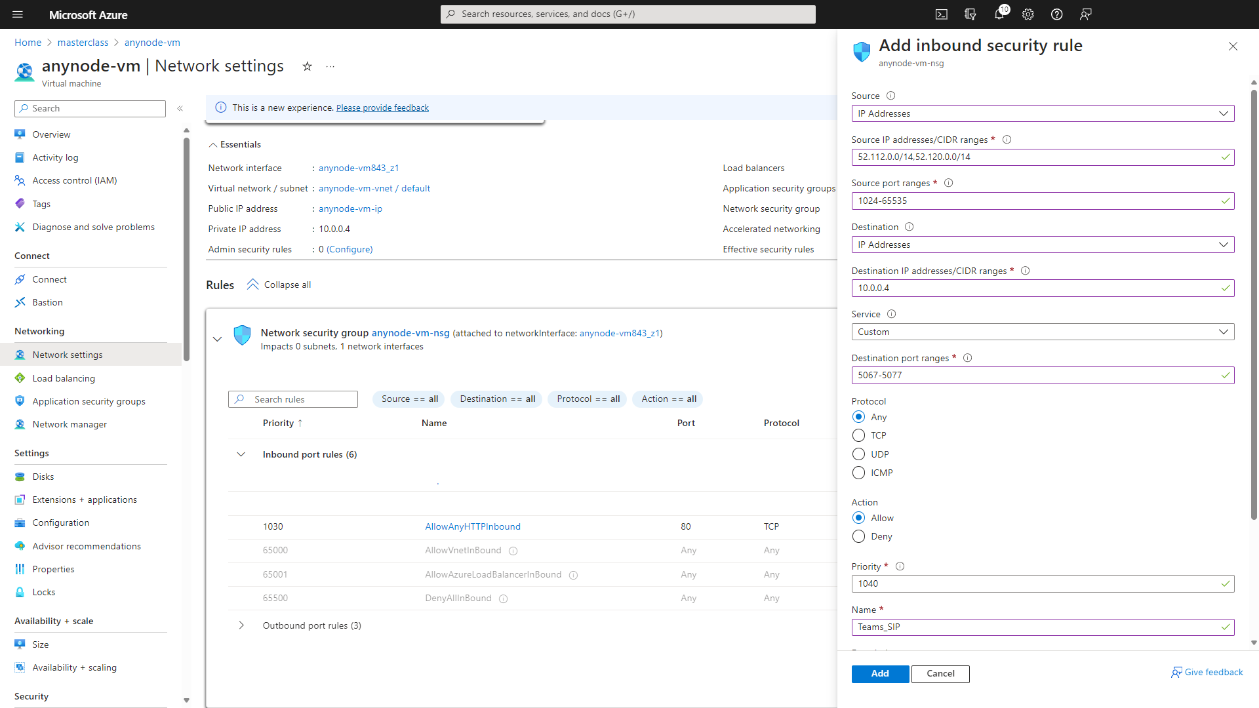Click the Cancel button
Screen dimensions: 1259x708
click(x=940, y=674)
